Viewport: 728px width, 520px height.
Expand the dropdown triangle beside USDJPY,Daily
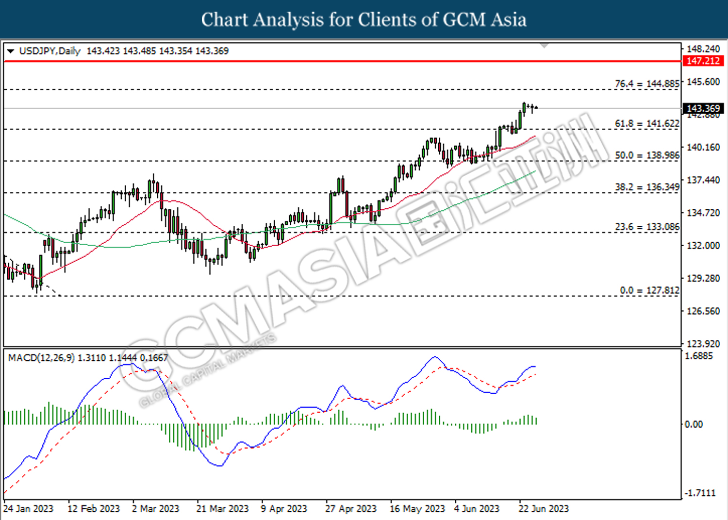[x=11, y=51]
